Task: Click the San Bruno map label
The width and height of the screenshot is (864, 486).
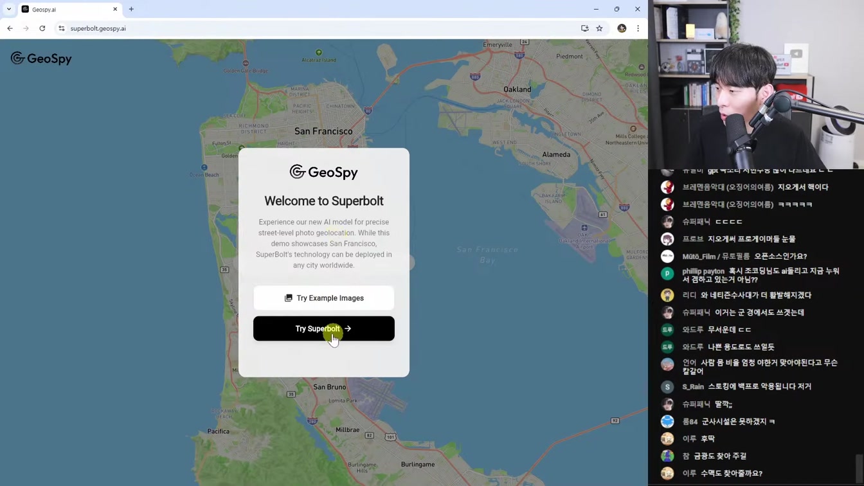Action: click(330, 387)
